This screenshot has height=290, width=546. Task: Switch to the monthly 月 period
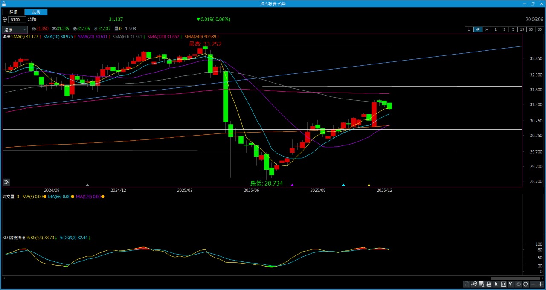pyautogui.click(x=487, y=29)
